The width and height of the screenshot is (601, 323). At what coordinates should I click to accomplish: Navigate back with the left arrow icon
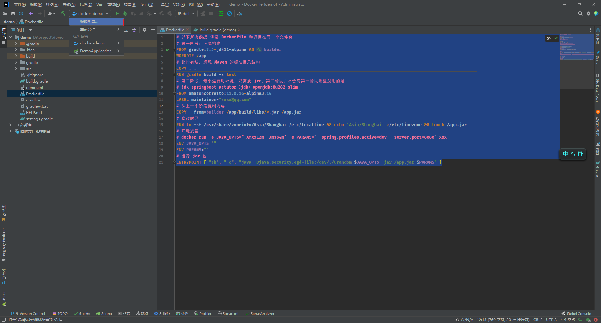coord(31,13)
